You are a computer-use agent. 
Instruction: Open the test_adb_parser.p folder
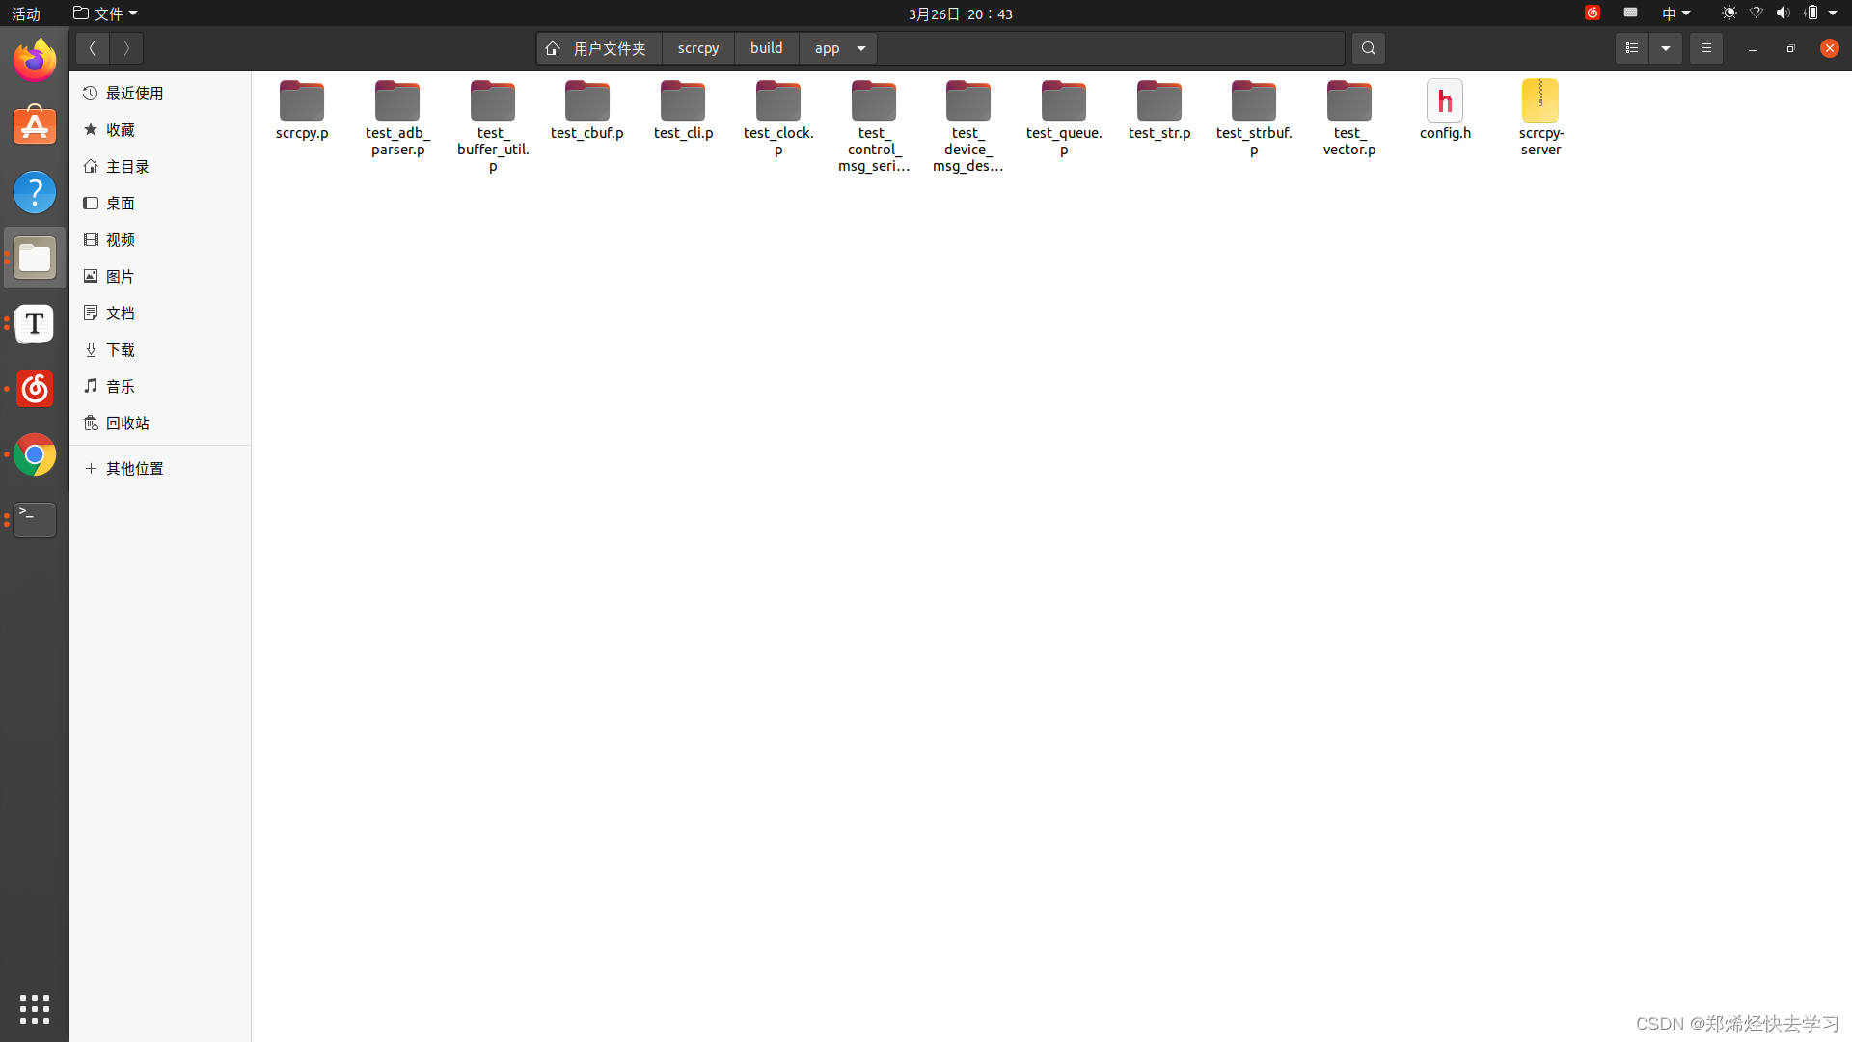(397, 118)
